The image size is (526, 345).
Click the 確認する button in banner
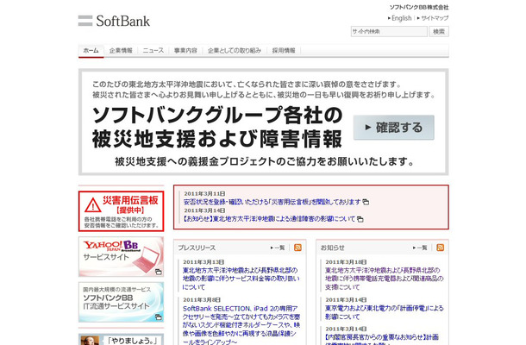(393, 127)
